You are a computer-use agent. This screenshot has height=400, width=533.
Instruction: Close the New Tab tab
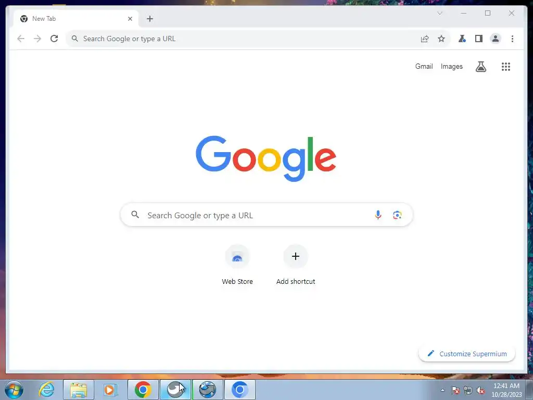[x=130, y=19]
